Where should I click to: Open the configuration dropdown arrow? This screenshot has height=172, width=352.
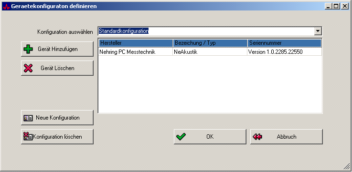click(x=318, y=31)
